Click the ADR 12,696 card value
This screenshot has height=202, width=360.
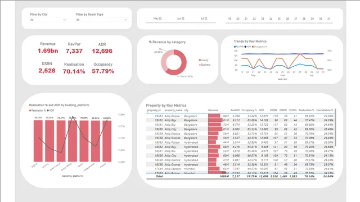coord(102,51)
